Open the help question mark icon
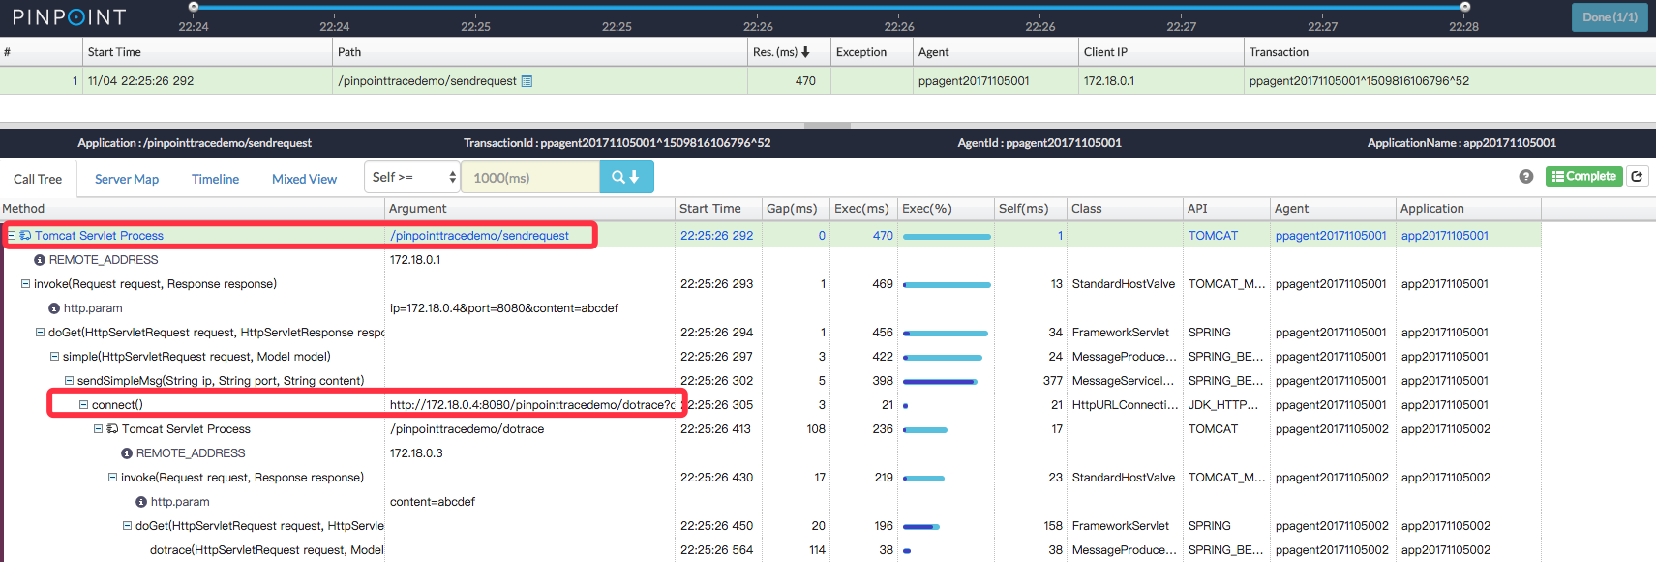Viewport: 1656px width, 583px height. pyautogui.click(x=1526, y=176)
